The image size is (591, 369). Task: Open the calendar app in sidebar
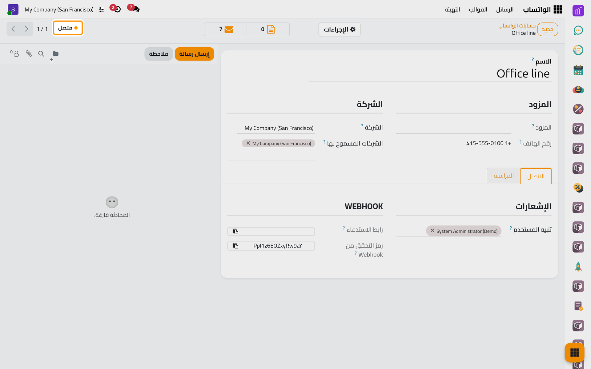(578, 70)
